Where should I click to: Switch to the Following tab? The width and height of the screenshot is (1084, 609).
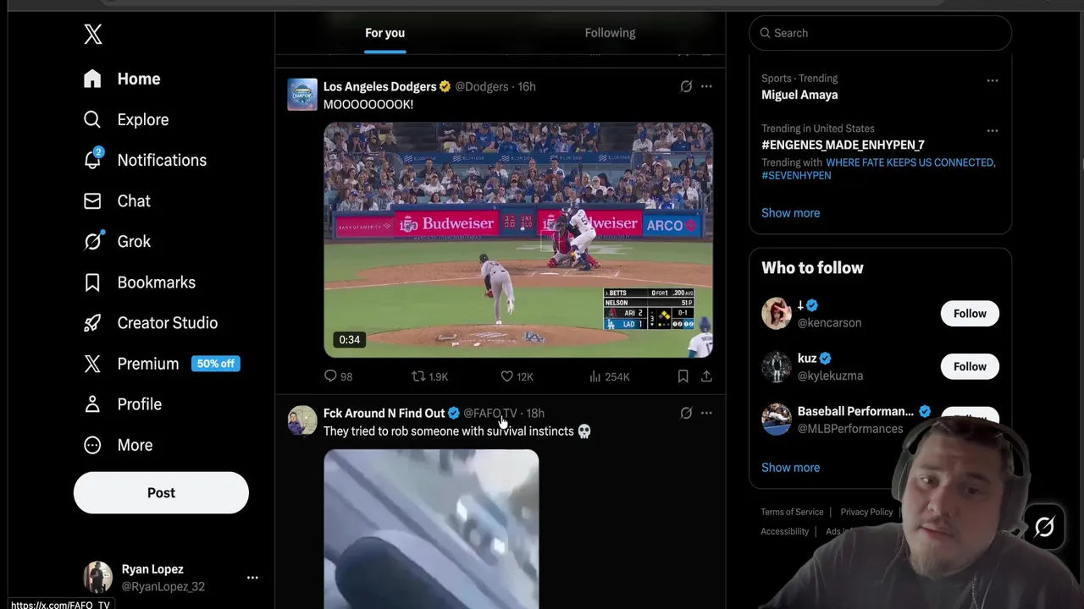(x=610, y=33)
